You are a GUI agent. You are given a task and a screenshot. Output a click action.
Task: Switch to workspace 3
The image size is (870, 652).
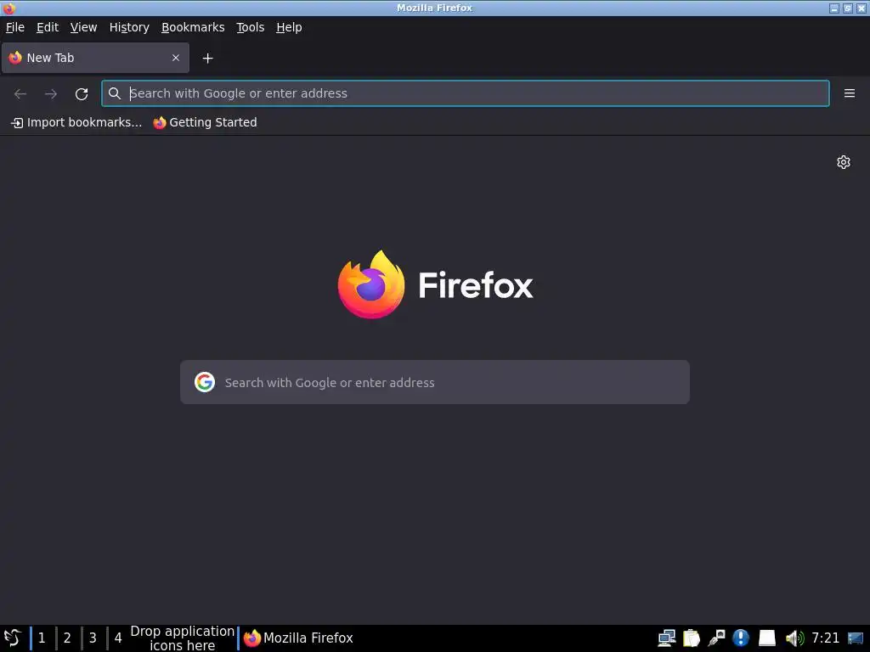click(93, 638)
